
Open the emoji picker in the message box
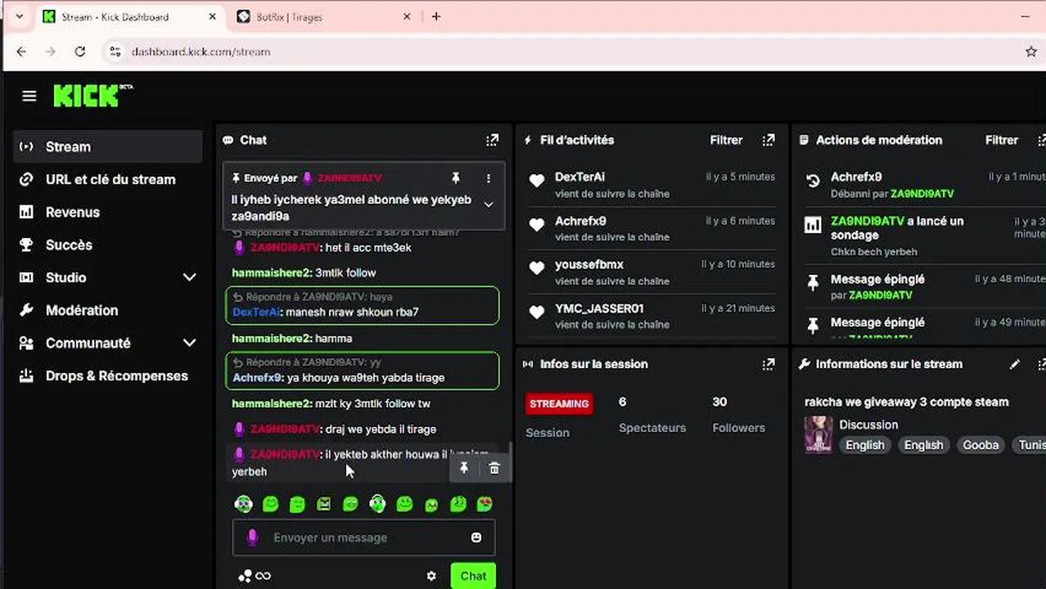[x=476, y=537]
